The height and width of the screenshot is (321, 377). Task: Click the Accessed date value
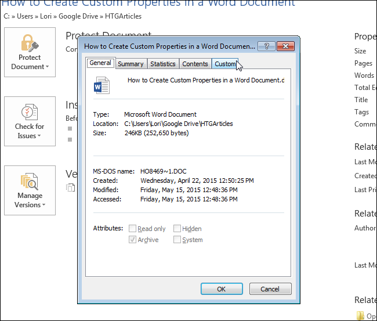[189, 199]
